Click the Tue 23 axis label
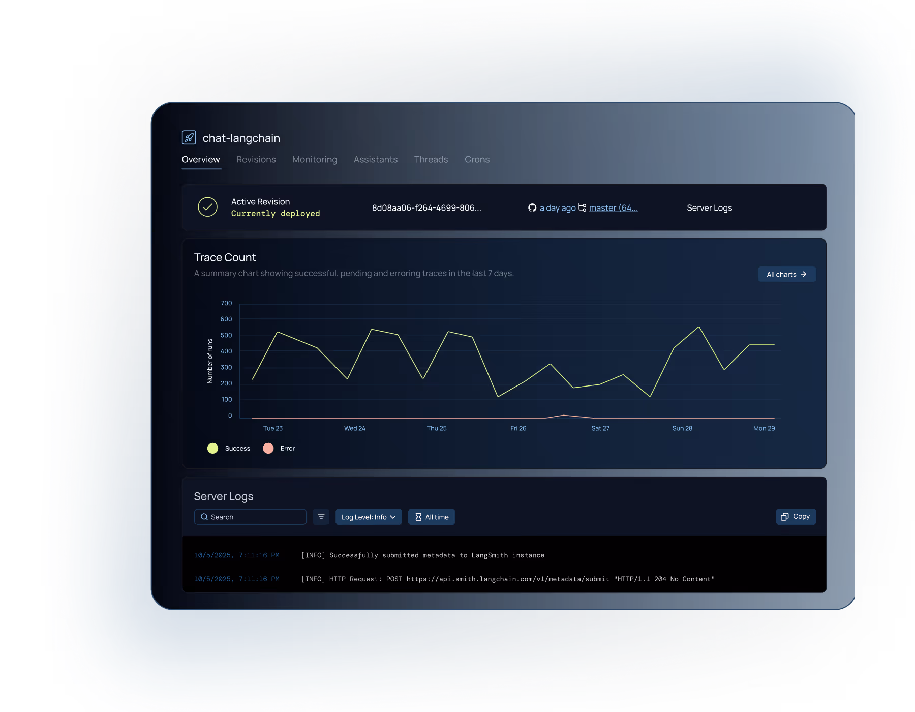Viewport: 915px width, 712px height. point(273,428)
